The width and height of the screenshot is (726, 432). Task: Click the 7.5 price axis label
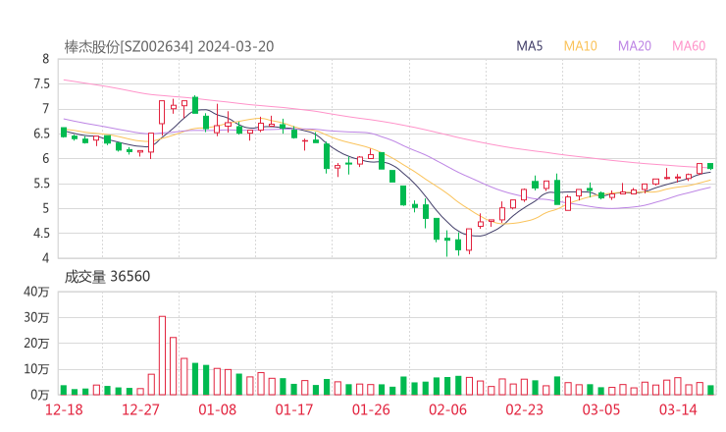(41, 83)
